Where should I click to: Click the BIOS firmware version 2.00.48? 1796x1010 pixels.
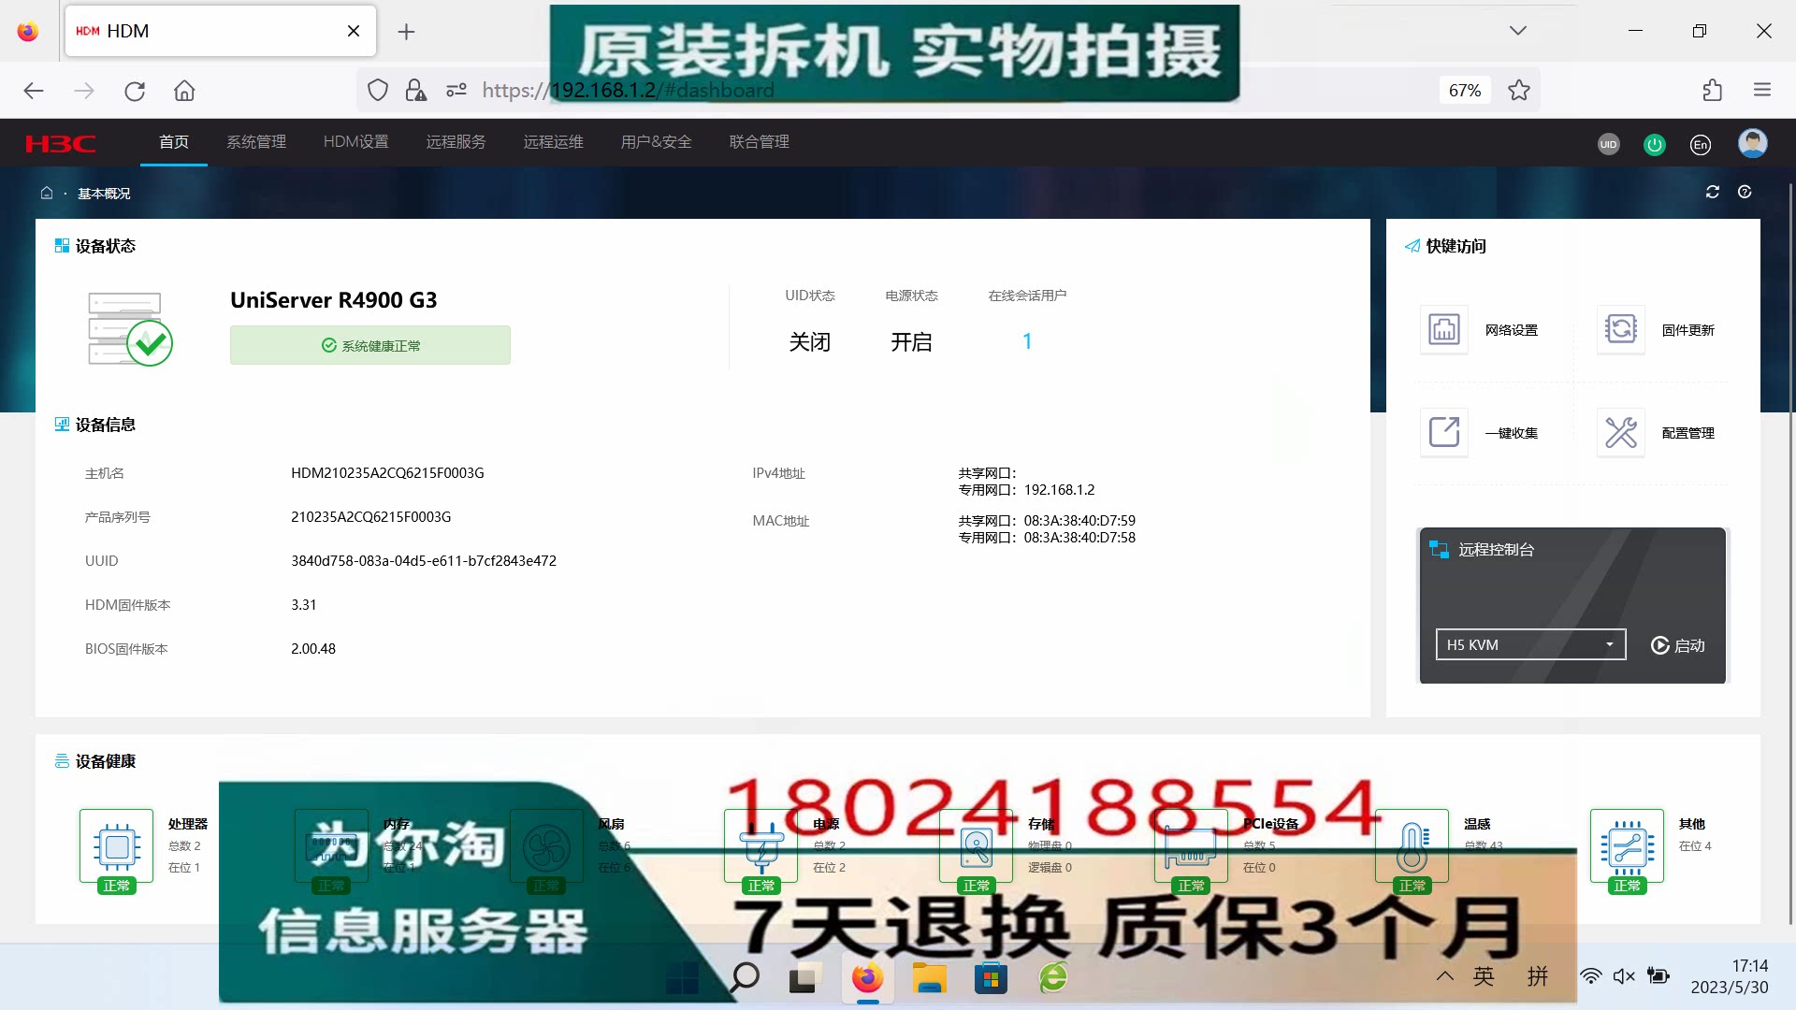pyautogui.click(x=313, y=649)
